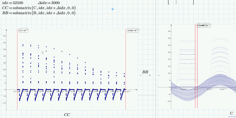Click the BB y-axis expression label

[145, 72]
